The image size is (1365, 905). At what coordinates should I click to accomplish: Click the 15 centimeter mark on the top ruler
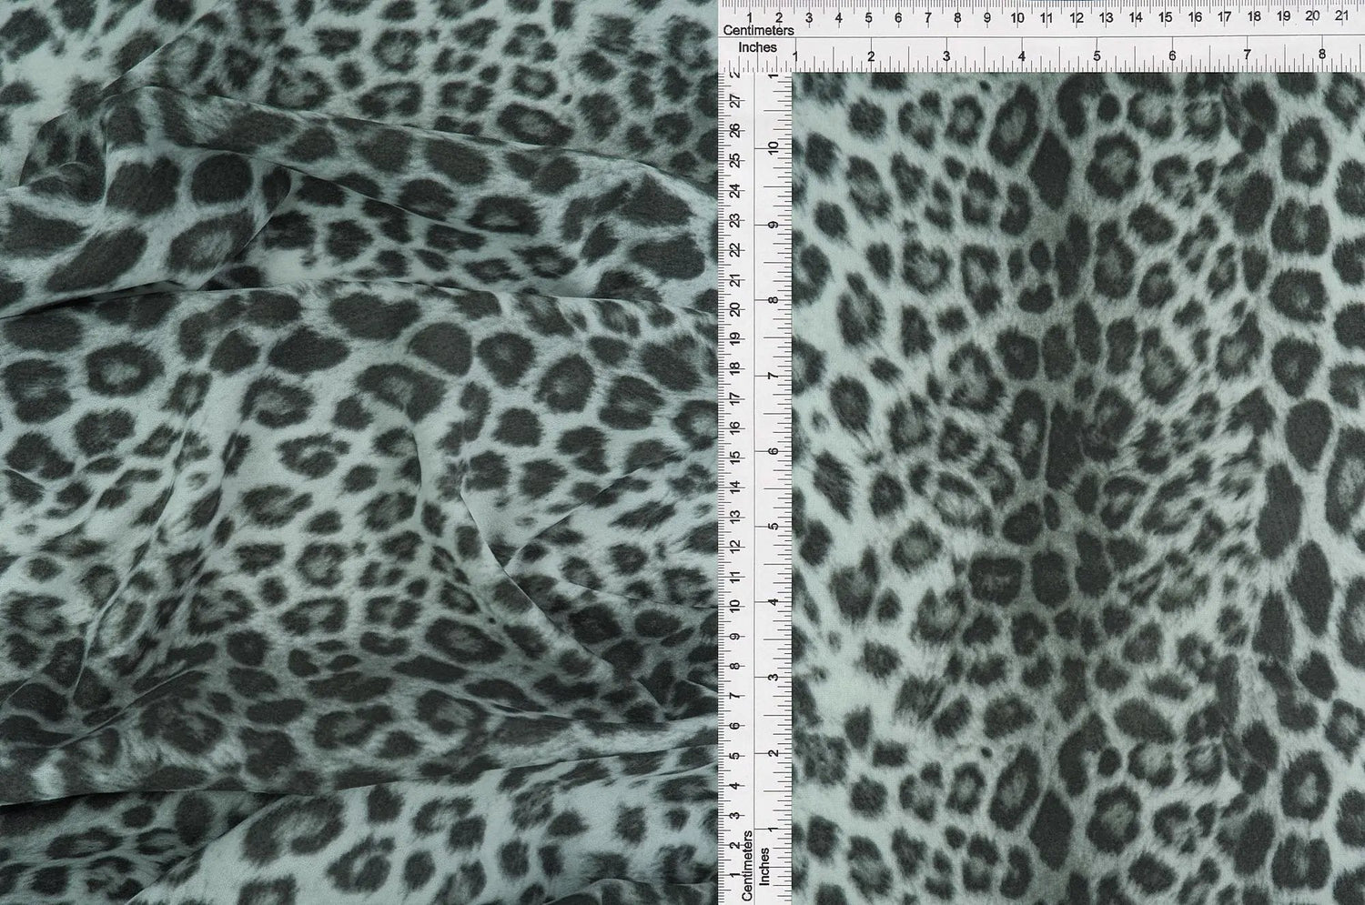[1165, 15]
